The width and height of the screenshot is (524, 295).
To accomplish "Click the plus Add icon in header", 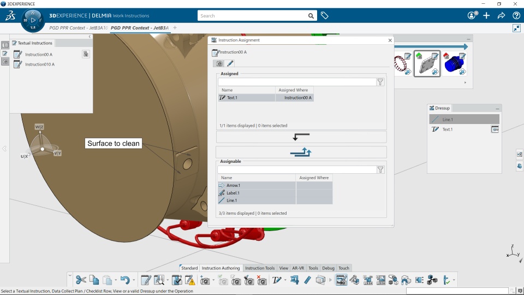I will (486, 15).
